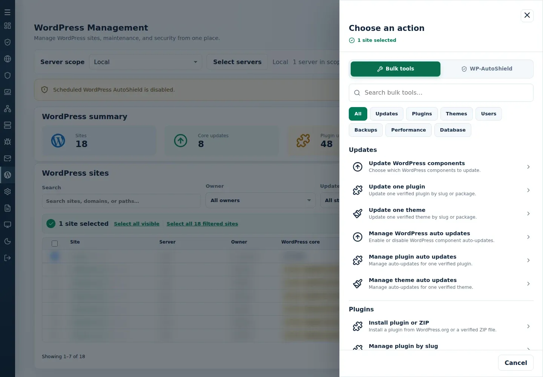Open the dashboard grid icon in the sidebar
Screen dimensions: 543x377
tap(8, 26)
